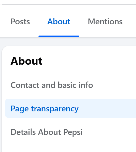Show mentions of the Pepsi page
Viewport: 136px width, 152px height.
point(105,22)
